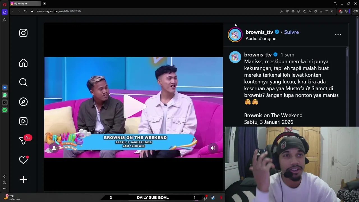Open Opera sidebar three-dot setup menu

pyautogui.click(x=4, y=188)
